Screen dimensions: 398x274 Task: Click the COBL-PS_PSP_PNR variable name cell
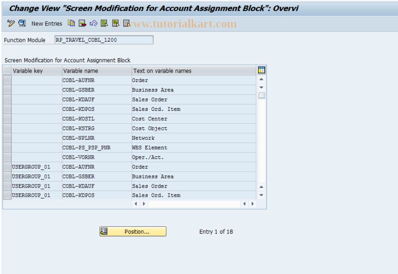(x=97, y=148)
